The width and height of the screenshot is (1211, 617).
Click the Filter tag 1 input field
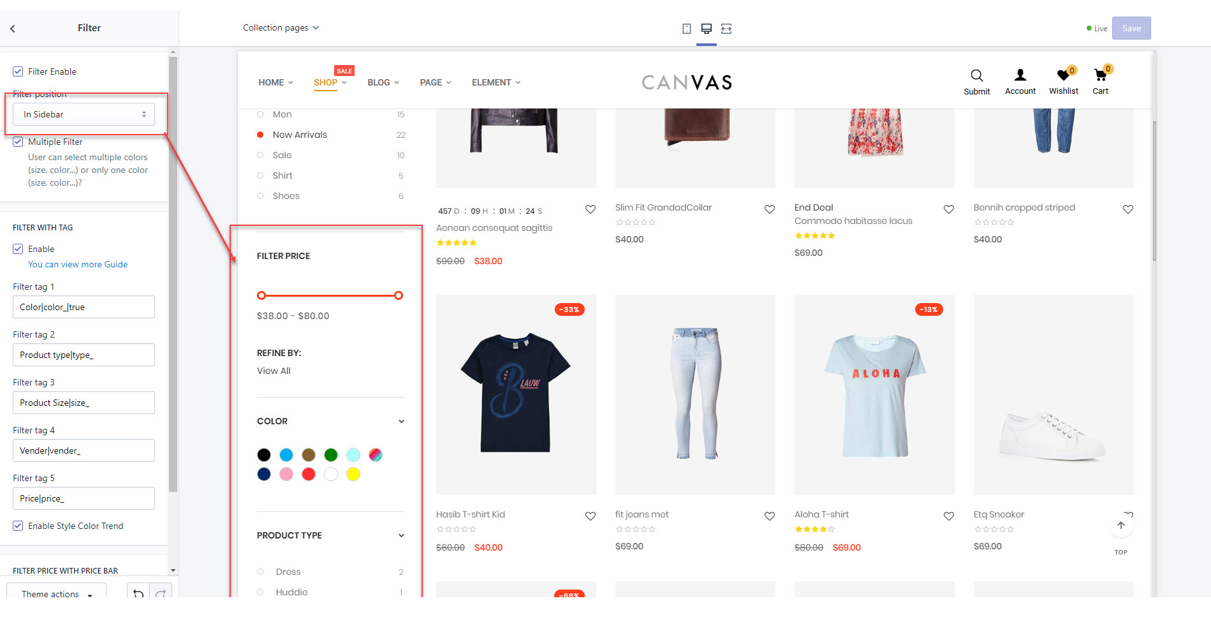click(x=84, y=307)
